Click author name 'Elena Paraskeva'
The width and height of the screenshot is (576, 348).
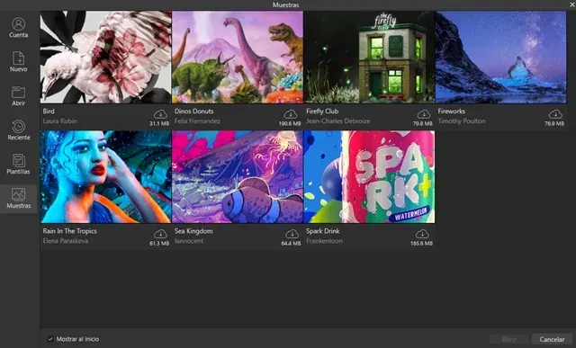tap(66, 241)
